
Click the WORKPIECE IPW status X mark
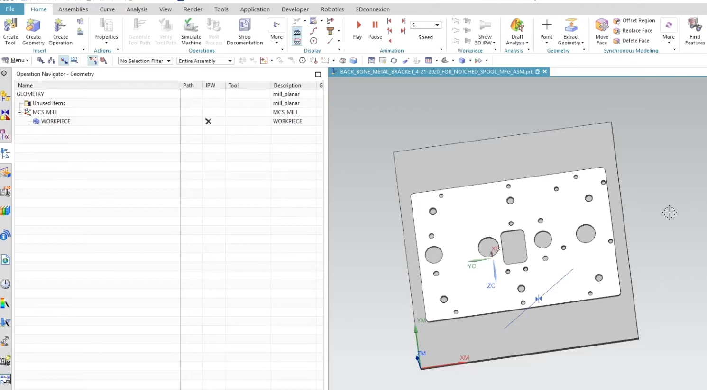point(208,122)
